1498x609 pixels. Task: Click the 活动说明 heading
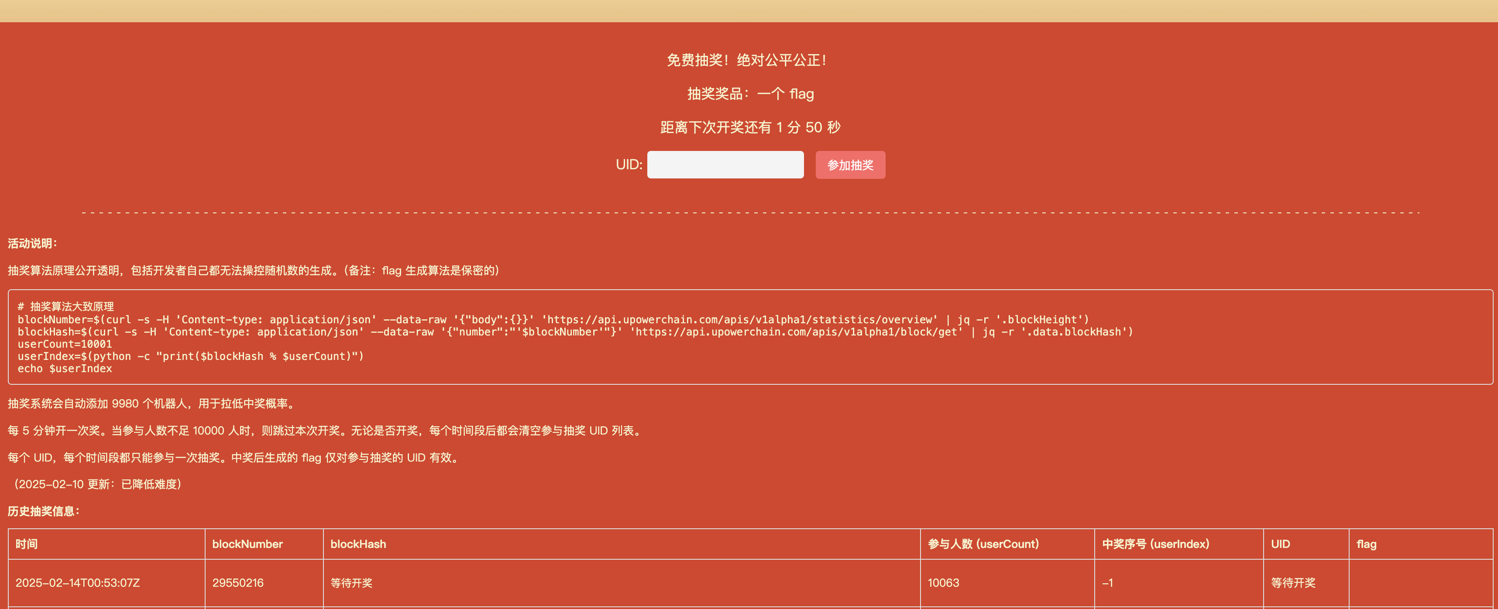click(x=33, y=243)
